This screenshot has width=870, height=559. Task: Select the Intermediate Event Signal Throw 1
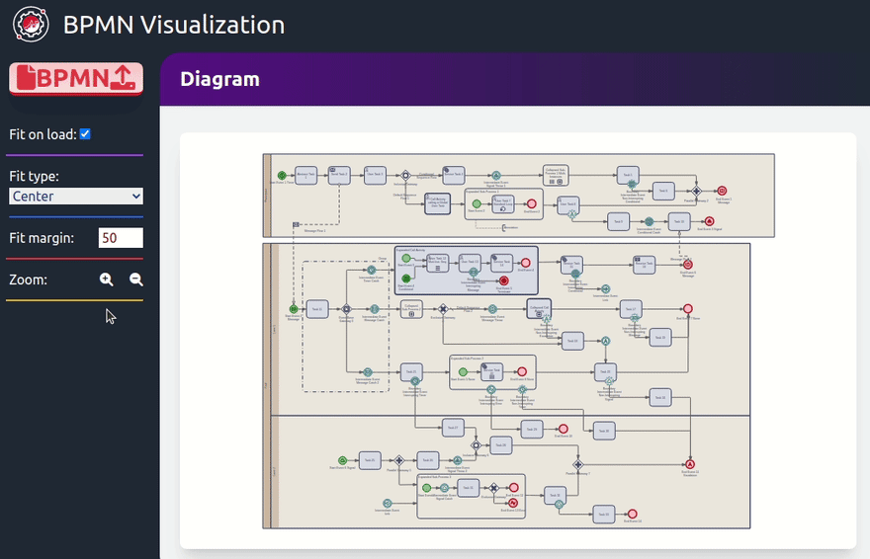pos(496,176)
